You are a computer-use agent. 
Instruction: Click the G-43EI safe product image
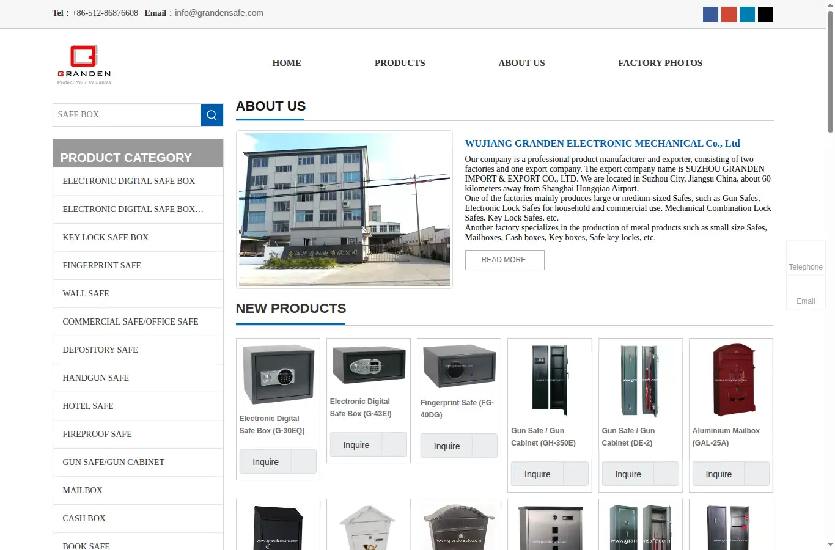click(369, 365)
